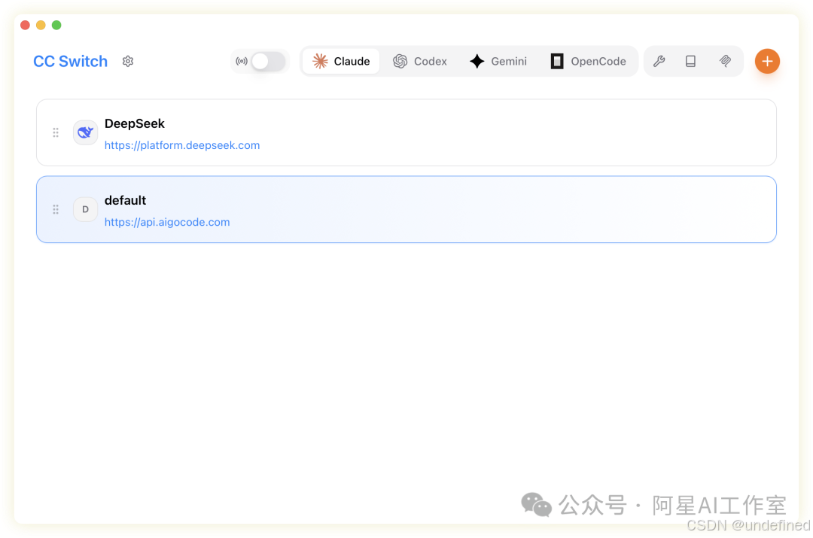Switch to the Gemini tab
This screenshot has height=538, width=813.
pyautogui.click(x=498, y=61)
